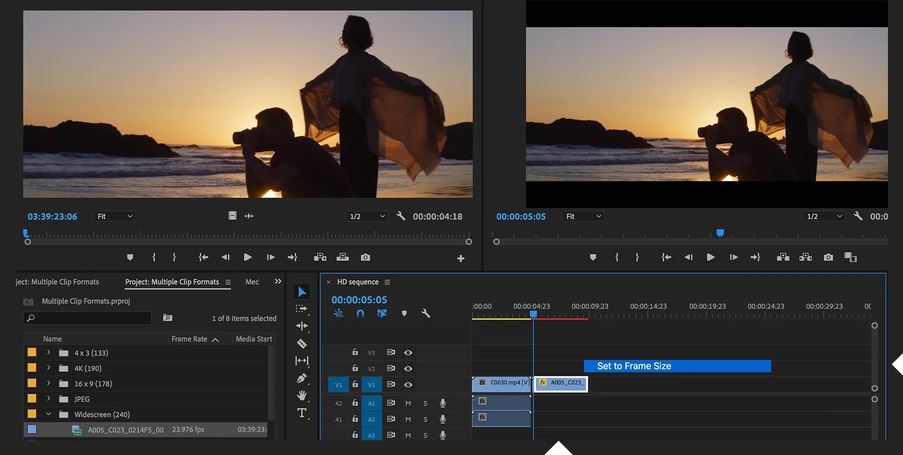The image size is (903, 455).
Task: Choose the Track Select Forward tool
Action: coord(302,309)
